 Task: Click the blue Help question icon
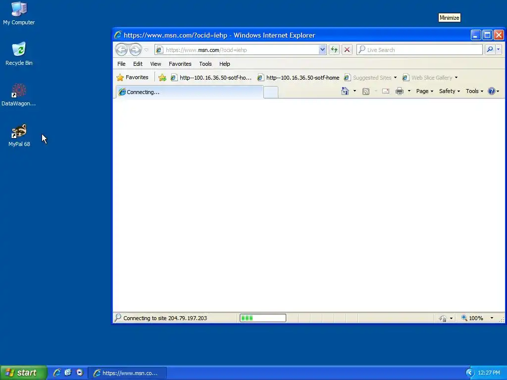pos(492,91)
